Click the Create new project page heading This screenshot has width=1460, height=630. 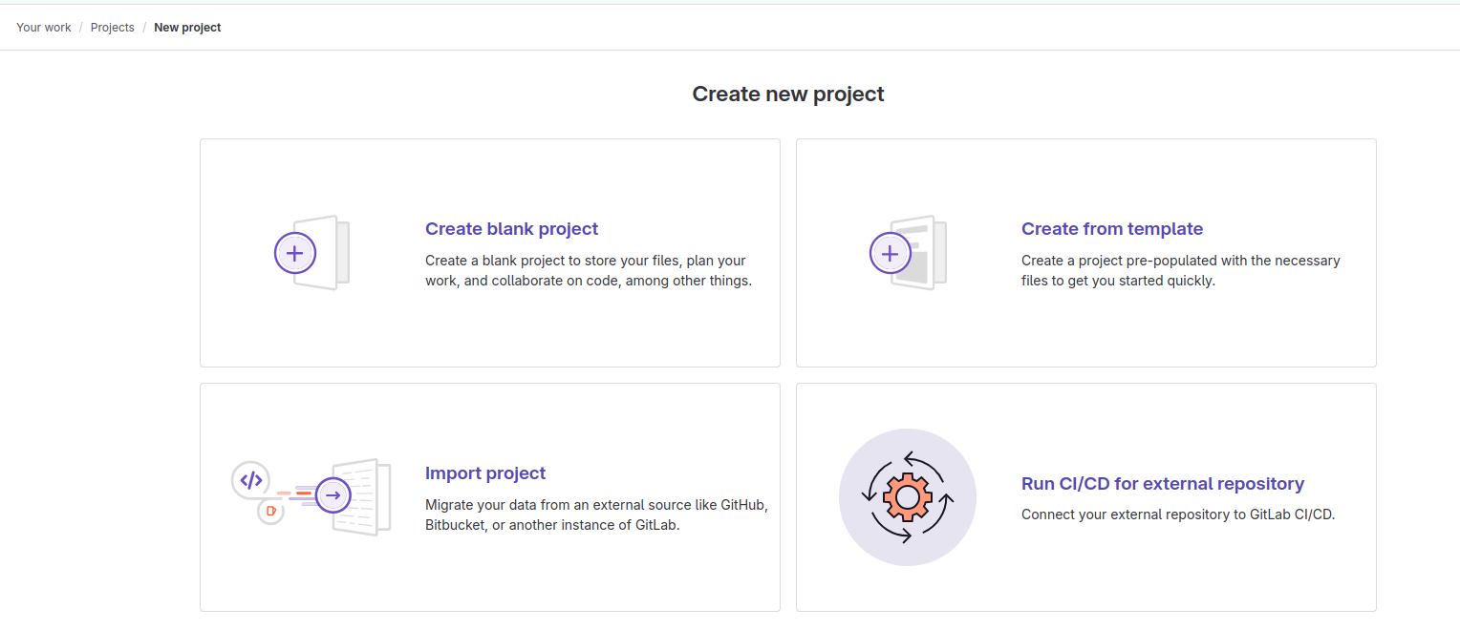787,94
